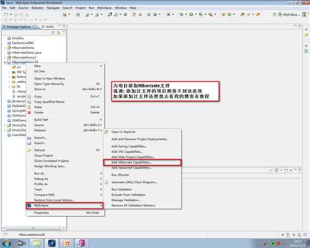Click the Refresh icon in context menu

click(x=29, y=150)
